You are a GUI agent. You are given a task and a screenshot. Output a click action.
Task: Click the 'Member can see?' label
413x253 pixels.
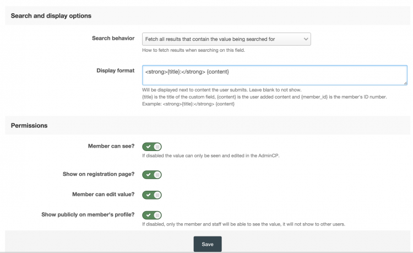pos(111,146)
